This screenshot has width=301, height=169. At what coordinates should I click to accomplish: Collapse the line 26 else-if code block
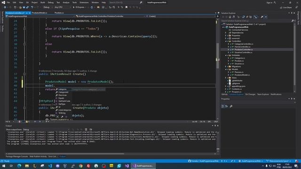(24, 29)
